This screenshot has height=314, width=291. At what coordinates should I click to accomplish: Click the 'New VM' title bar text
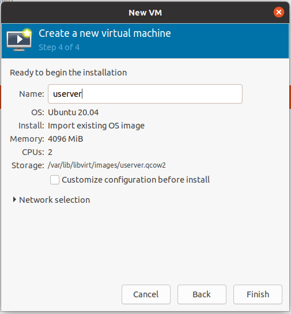pos(145,13)
